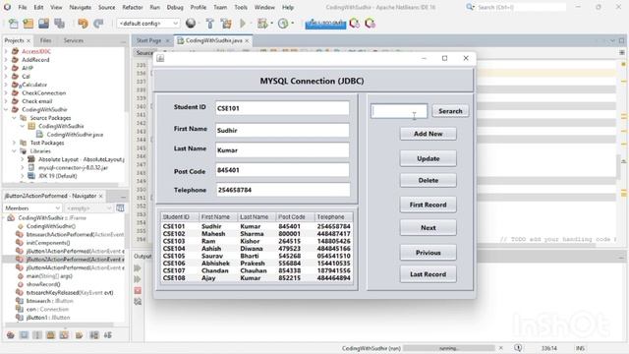Toggle Sort by Source in Navigator
Viewport: 629px width, 354px height.
[x=108, y=335]
